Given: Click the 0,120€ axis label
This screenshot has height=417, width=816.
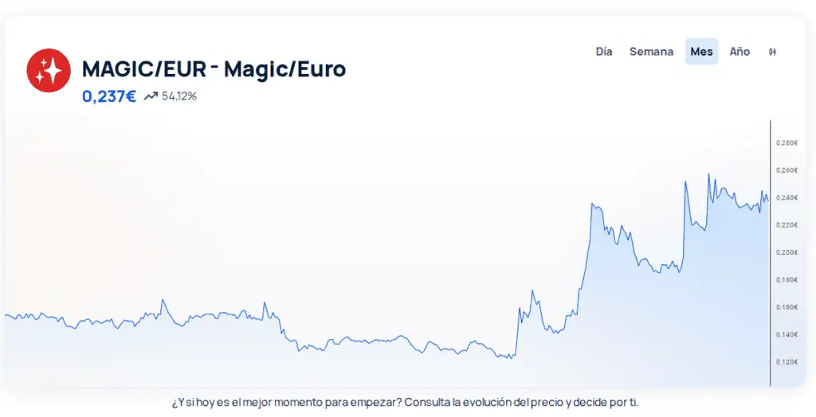Looking at the screenshot, I should tap(787, 362).
